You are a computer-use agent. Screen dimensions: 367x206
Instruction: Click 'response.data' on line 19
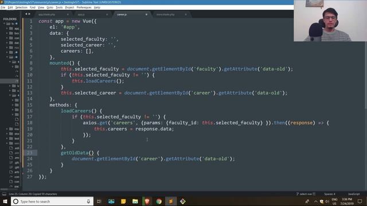tap(153, 129)
